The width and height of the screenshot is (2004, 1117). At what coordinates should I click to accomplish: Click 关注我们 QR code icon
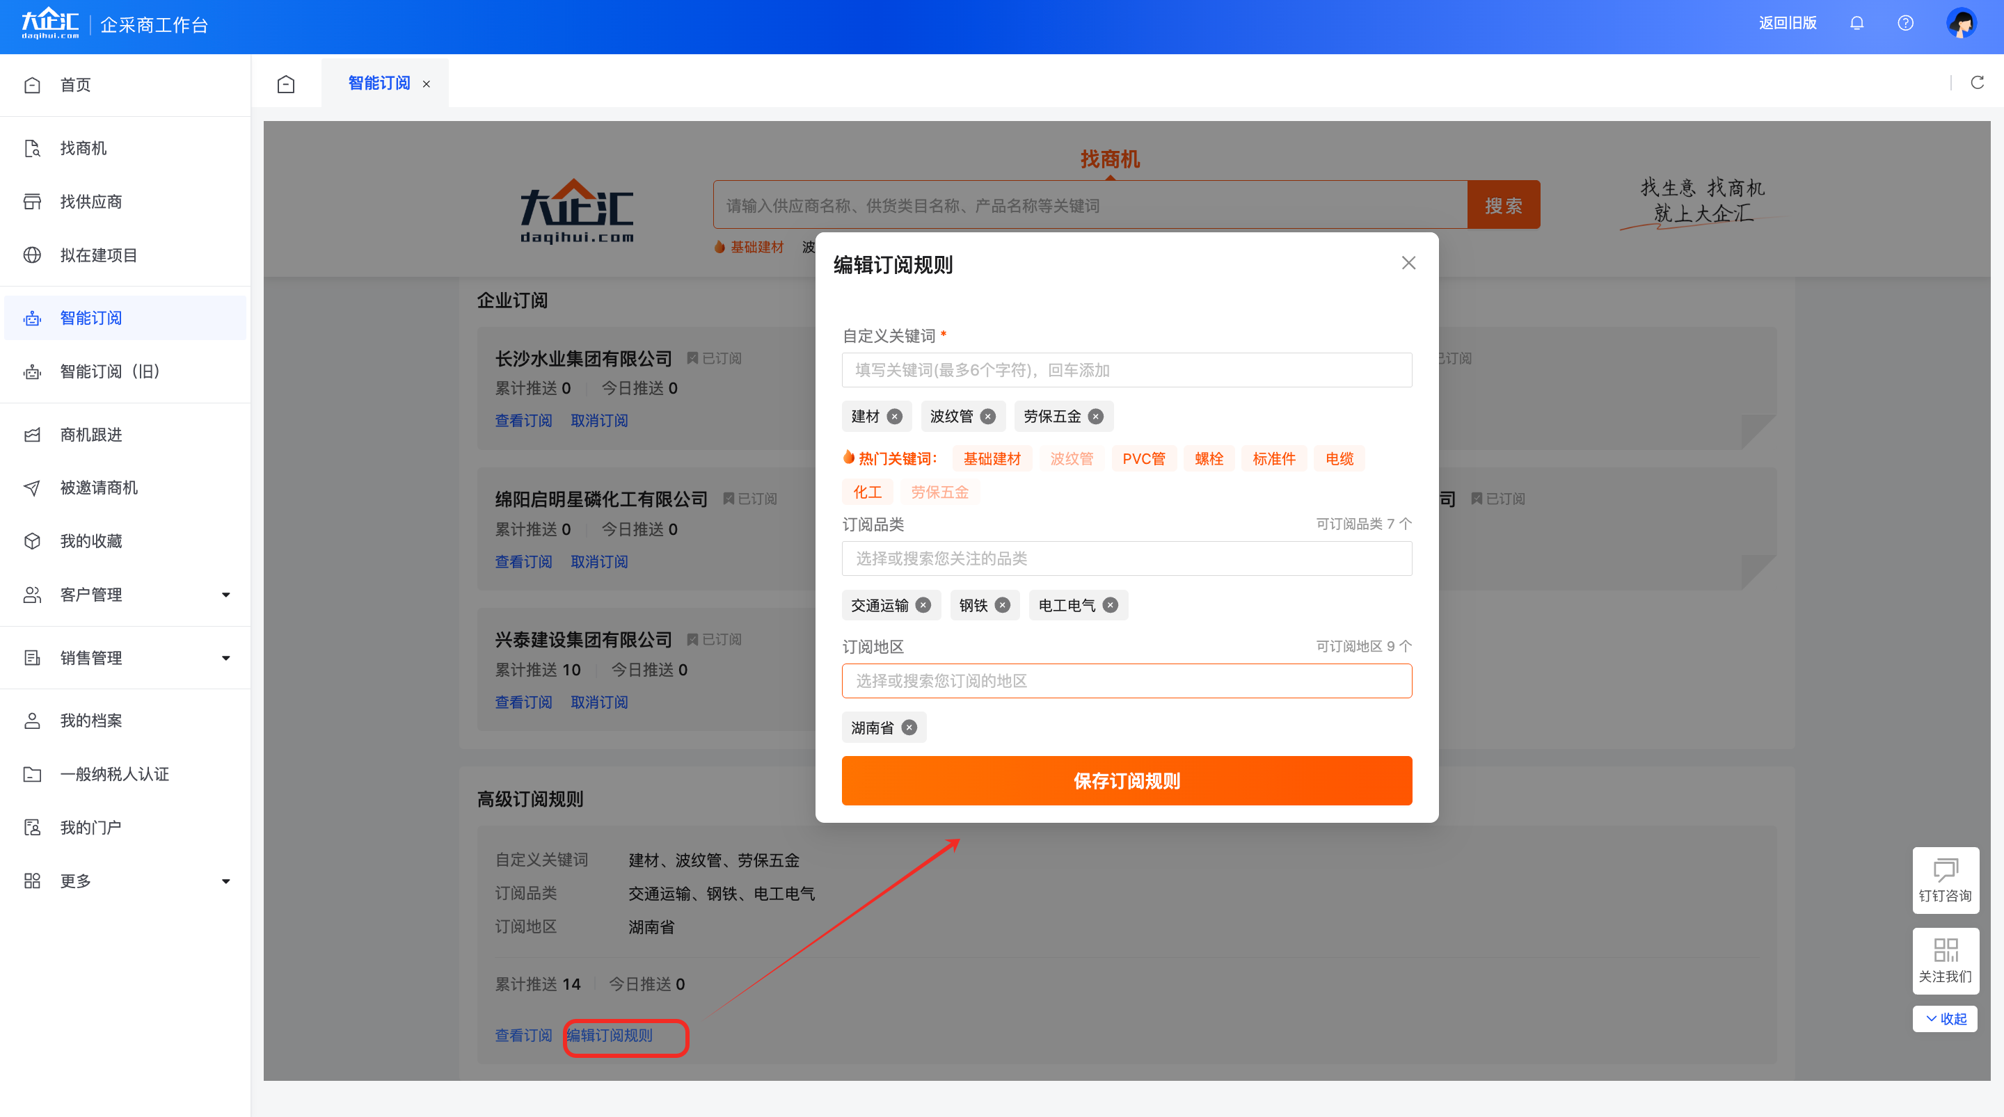1945,961
